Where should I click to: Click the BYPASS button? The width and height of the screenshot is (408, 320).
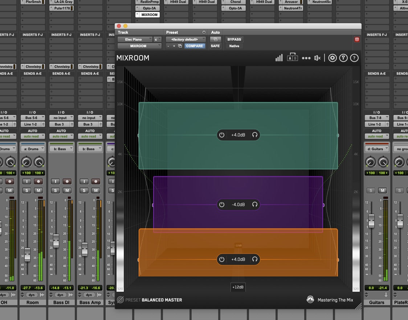[234, 39]
